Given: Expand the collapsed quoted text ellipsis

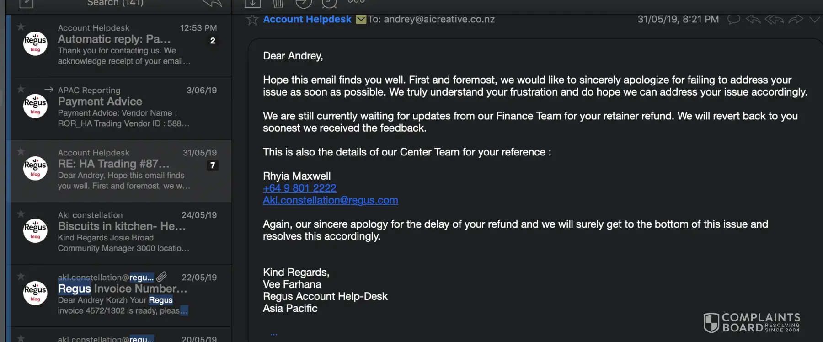Looking at the screenshot, I should pos(273,334).
